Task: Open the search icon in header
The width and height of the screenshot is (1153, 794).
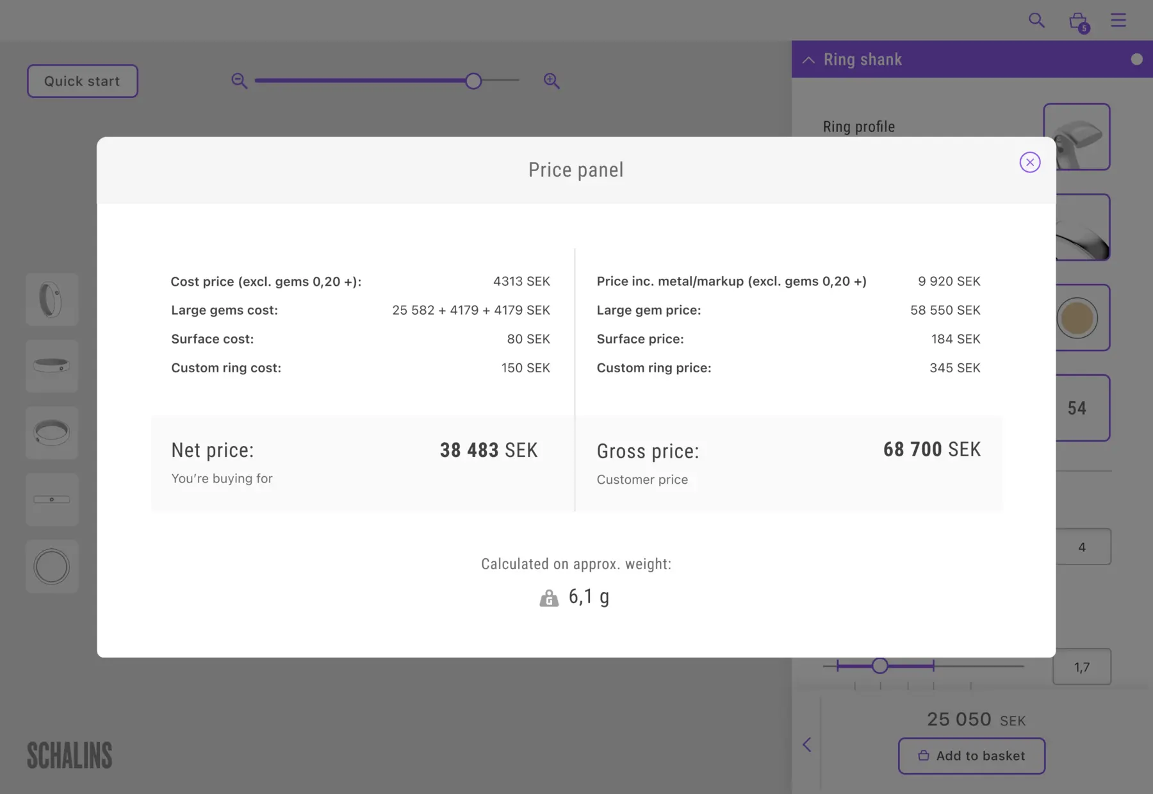Action: (x=1036, y=21)
